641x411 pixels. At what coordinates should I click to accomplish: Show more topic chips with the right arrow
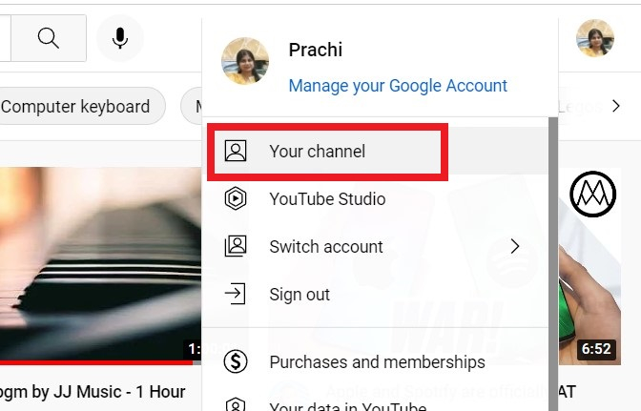point(616,106)
